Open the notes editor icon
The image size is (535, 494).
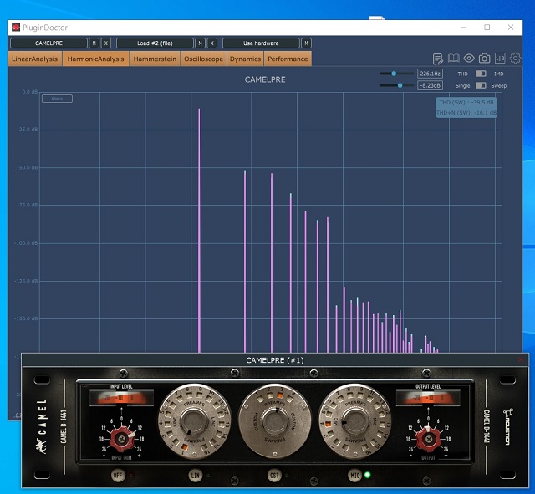click(438, 59)
